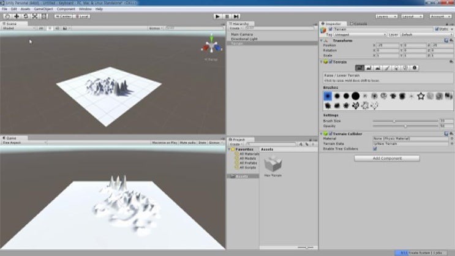Image resolution: width=455 pixels, height=256 pixels.
Task: Collapse the Favorites tree in Project
Action: pyautogui.click(x=229, y=149)
